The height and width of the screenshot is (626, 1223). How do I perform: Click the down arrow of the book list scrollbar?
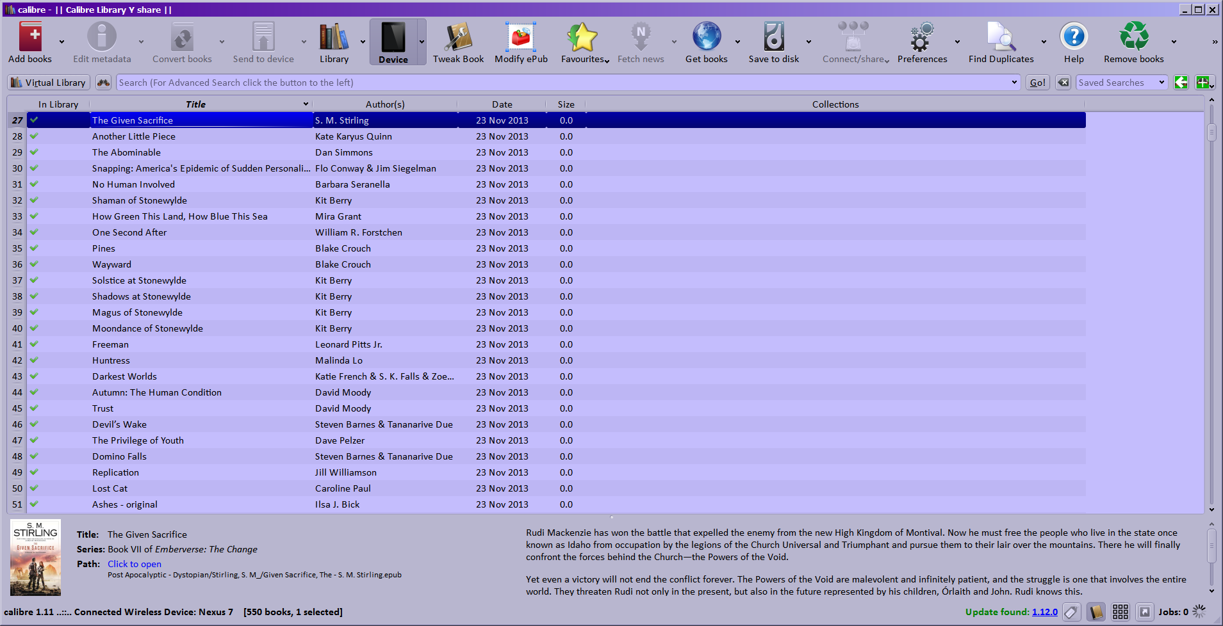[1211, 510]
